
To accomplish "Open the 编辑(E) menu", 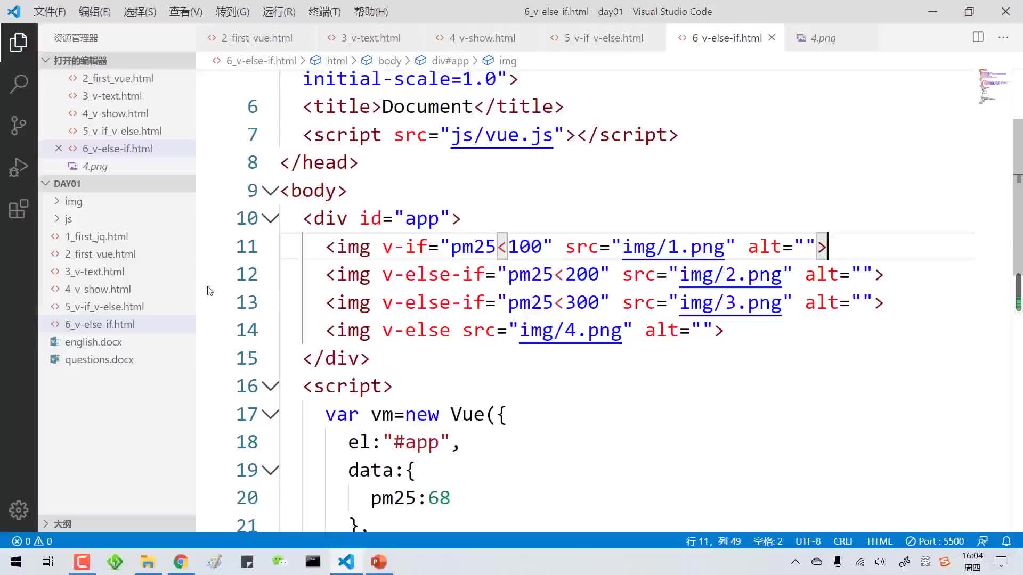I will coord(95,12).
